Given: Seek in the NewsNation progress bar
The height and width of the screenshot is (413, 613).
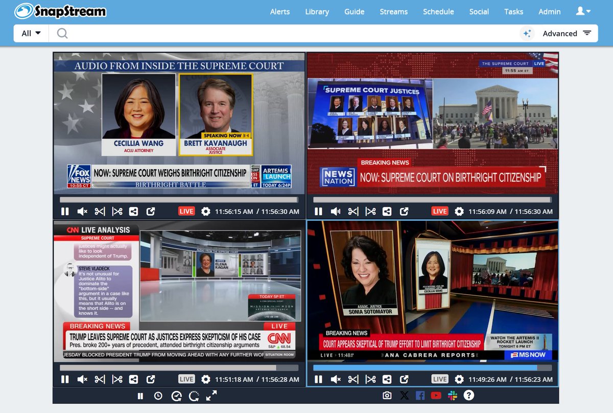Looking at the screenshot, I should point(432,200).
